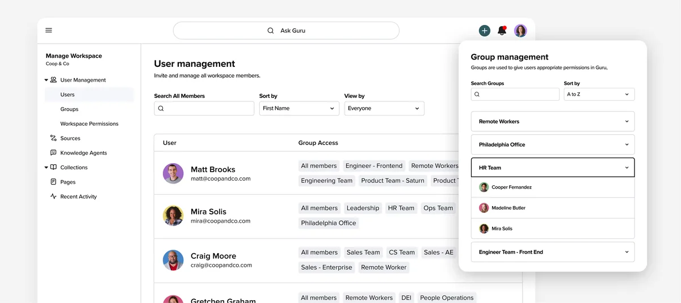This screenshot has width=681, height=303.
Task: Click the green plus create button
Action: pyautogui.click(x=484, y=31)
